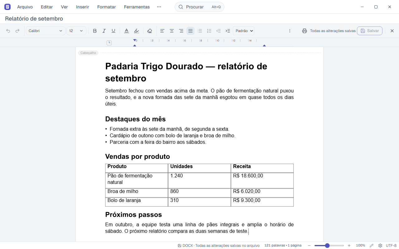399x249 pixels.
Task: Toggle justified alignment
Action: tap(190, 31)
